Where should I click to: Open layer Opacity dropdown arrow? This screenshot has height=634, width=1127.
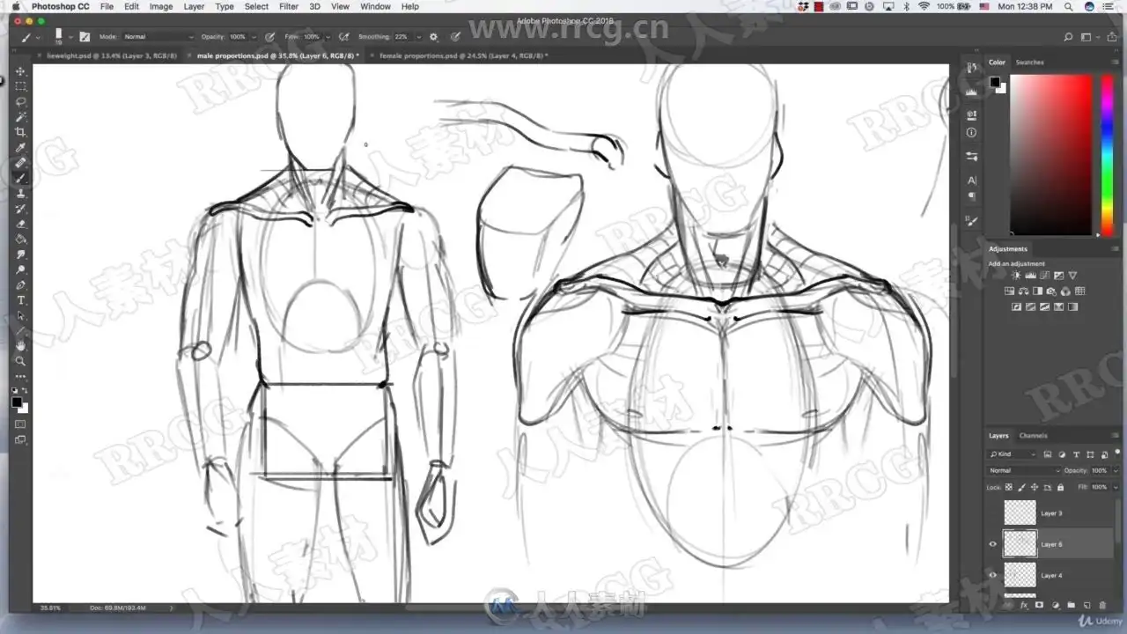pyautogui.click(x=1116, y=470)
